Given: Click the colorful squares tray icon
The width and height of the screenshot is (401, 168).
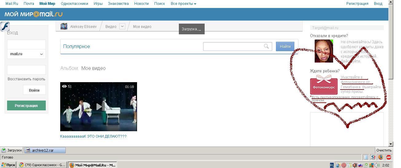Looking at the screenshot, I should click(x=372, y=165).
